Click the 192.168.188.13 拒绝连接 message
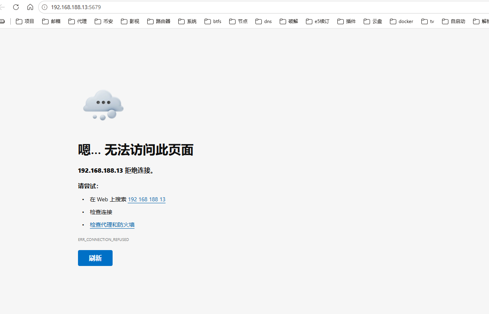489x314 pixels. point(116,170)
